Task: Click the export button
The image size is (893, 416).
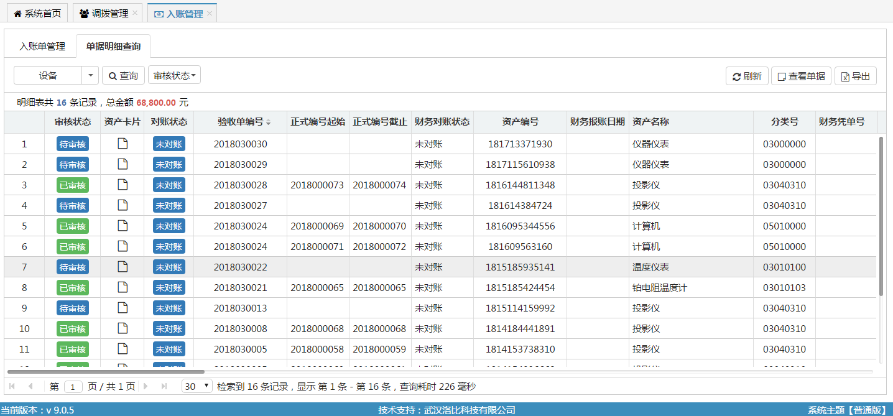Action: (x=855, y=76)
